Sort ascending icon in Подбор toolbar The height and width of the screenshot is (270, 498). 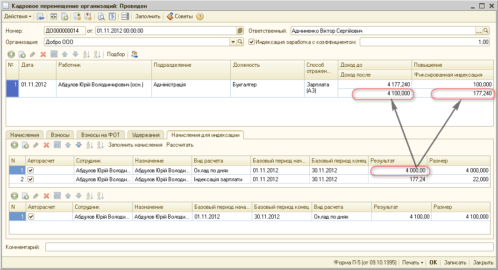click(86, 54)
